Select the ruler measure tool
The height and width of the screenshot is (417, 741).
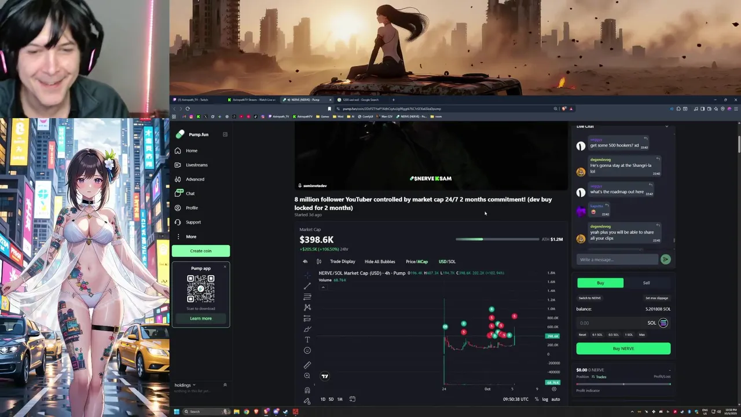[307, 365]
